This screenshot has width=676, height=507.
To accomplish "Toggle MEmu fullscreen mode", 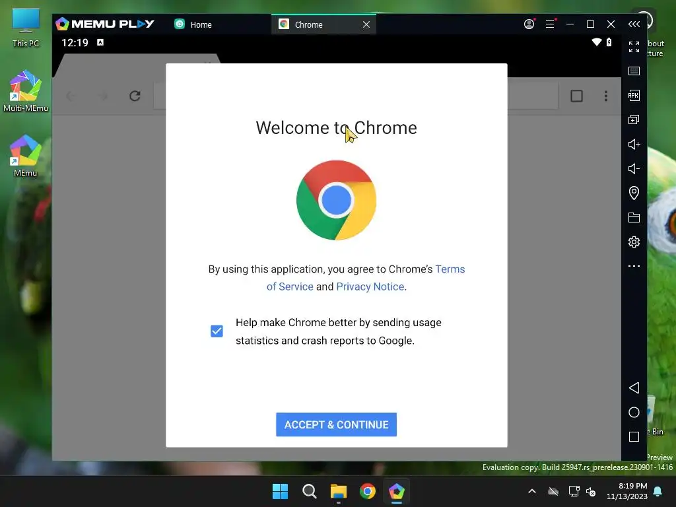I will tap(634, 47).
